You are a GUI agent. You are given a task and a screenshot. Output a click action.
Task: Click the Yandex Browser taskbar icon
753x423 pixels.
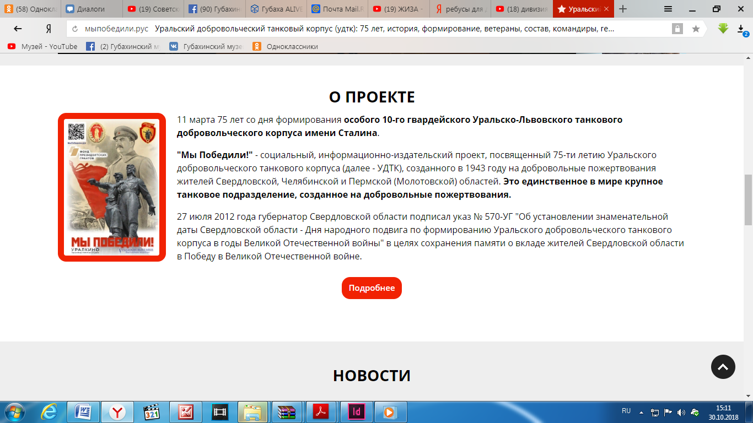(x=117, y=412)
